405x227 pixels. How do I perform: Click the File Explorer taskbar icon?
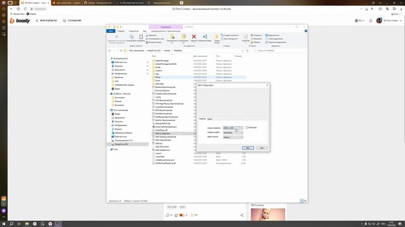pos(27,224)
